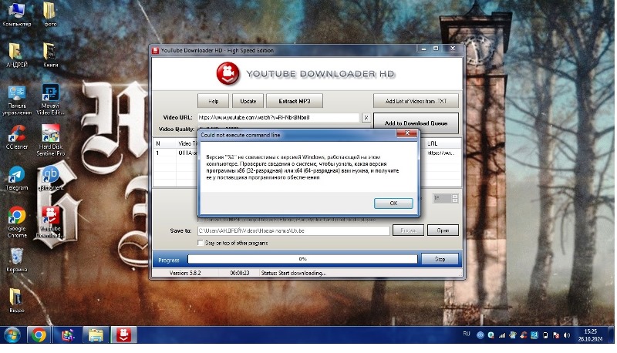Select the CCleaner desktop icon
The width and height of the screenshot is (617, 353).
16,138
